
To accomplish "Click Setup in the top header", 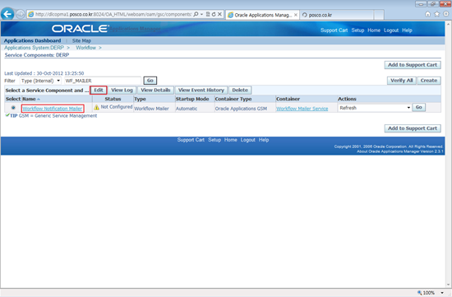I will 357,30.
